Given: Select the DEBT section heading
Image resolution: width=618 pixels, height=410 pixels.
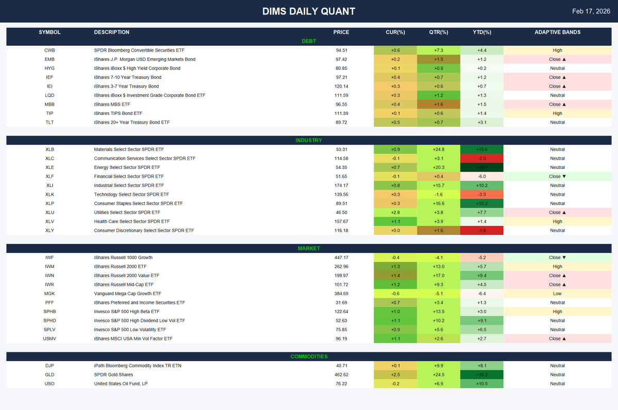Looking at the screenshot, I should click(x=309, y=41).
